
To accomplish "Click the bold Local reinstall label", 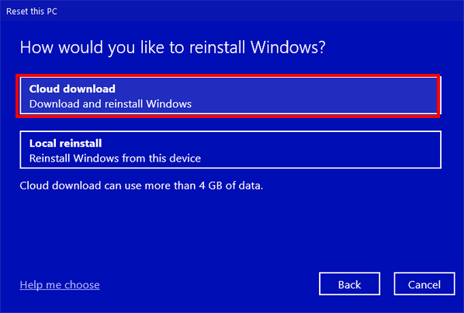I will (x=65, y=144).
